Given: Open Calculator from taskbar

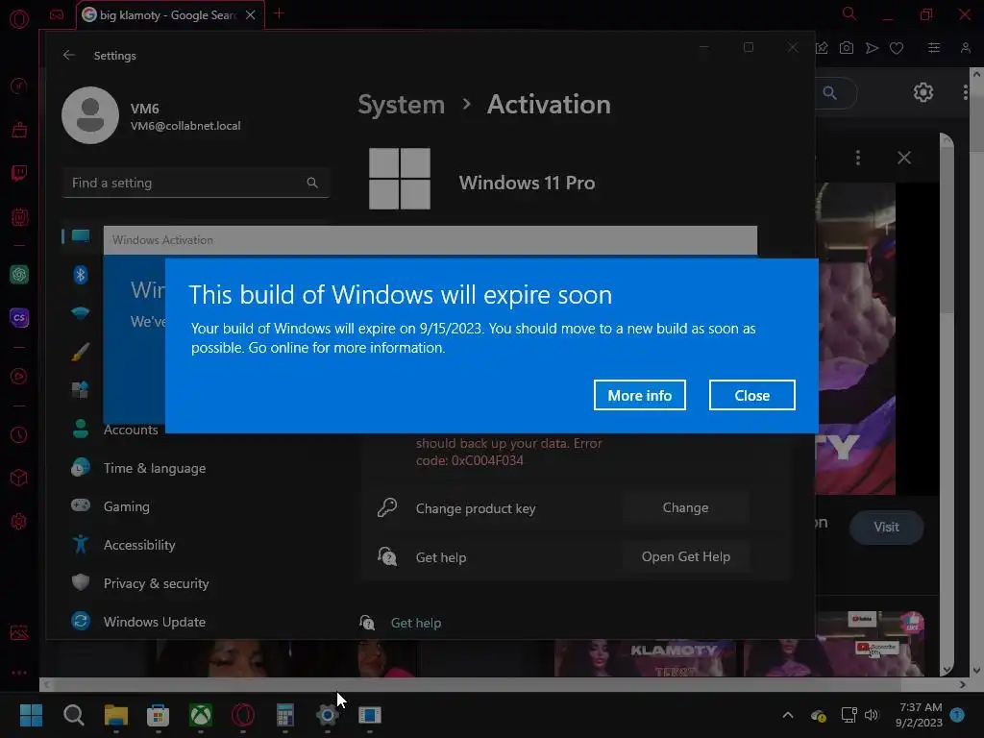Looking at the screenshot, I should (284, 715).
